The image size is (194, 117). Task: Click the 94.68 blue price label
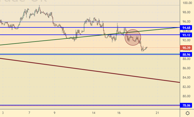click(187, 28)
